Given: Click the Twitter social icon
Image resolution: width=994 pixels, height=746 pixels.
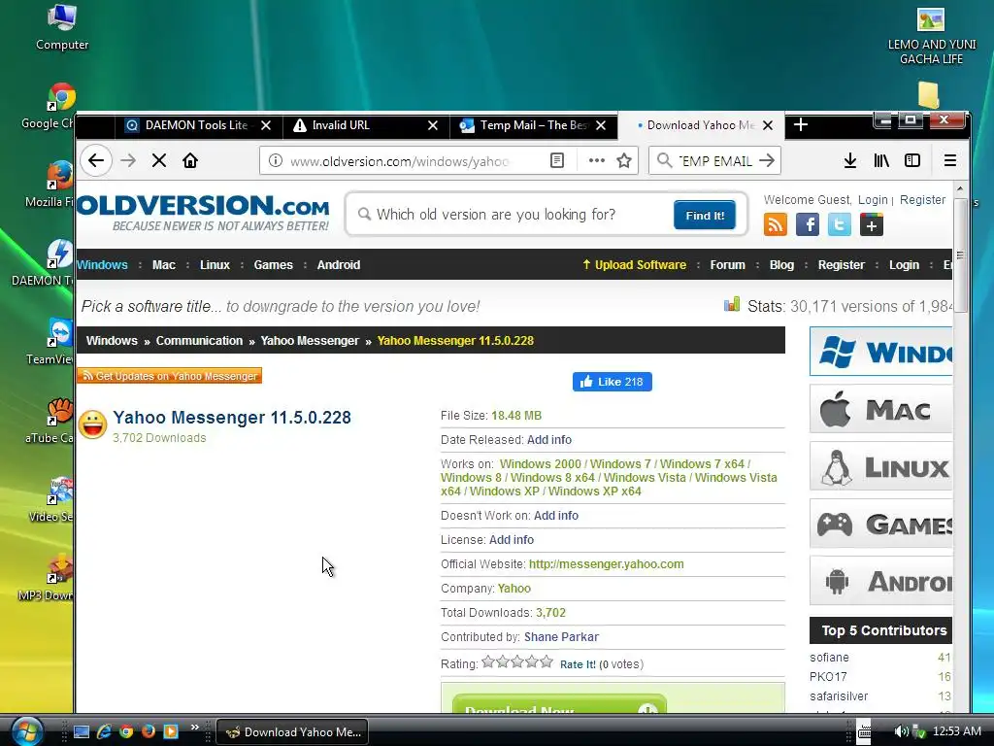Looking at the screenshot, I should (x=840, y=224).
